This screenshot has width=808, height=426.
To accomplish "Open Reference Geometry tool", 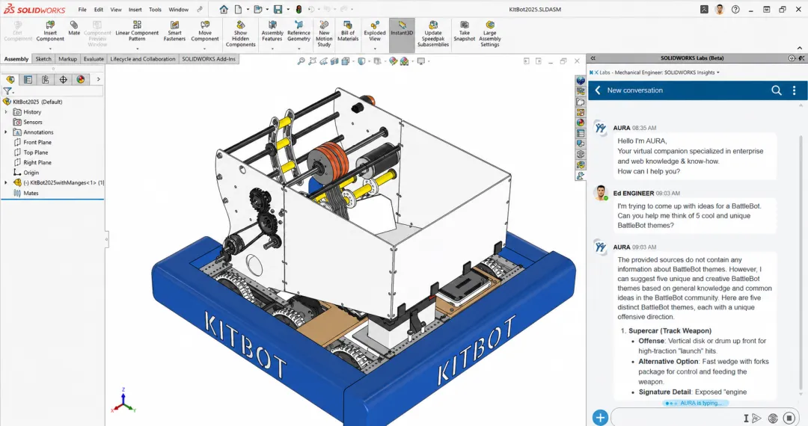I will point(299,32).
